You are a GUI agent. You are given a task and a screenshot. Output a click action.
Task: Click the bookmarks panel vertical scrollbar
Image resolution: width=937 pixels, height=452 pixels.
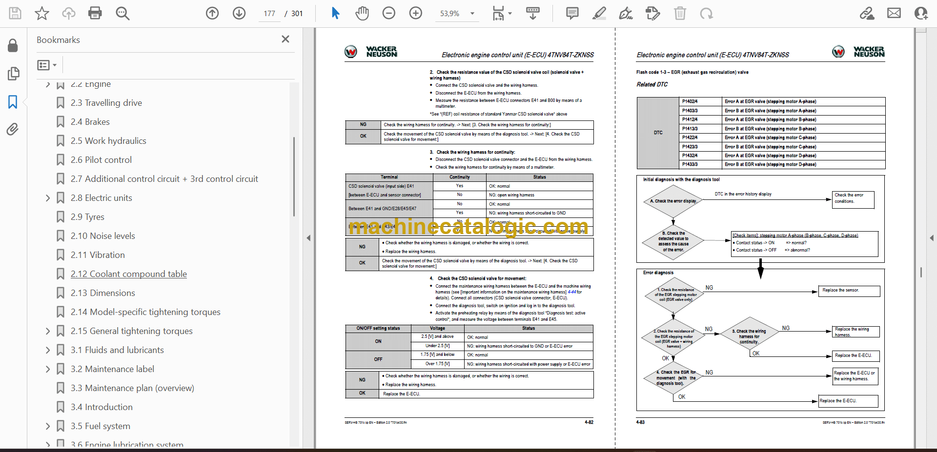(294, 177)
